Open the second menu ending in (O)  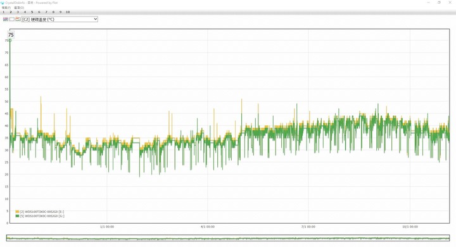pos(19,8)
